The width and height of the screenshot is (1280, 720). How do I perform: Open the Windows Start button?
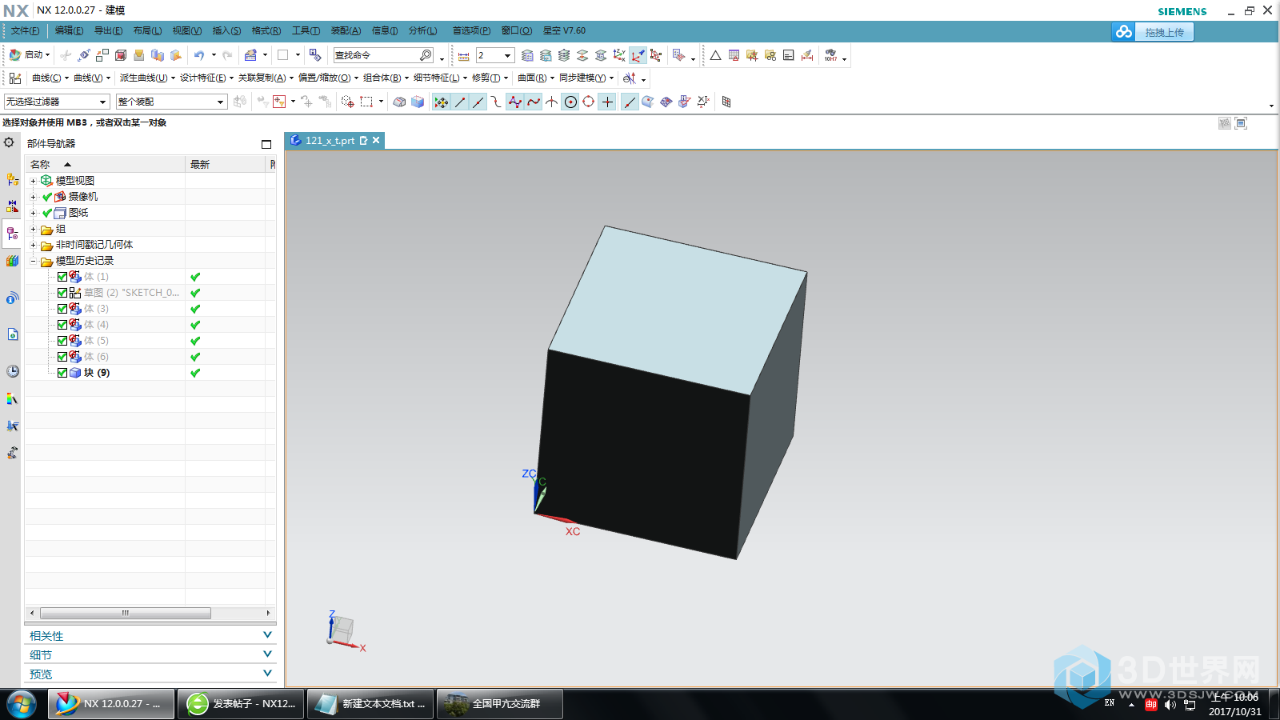(x=22, y=704)
